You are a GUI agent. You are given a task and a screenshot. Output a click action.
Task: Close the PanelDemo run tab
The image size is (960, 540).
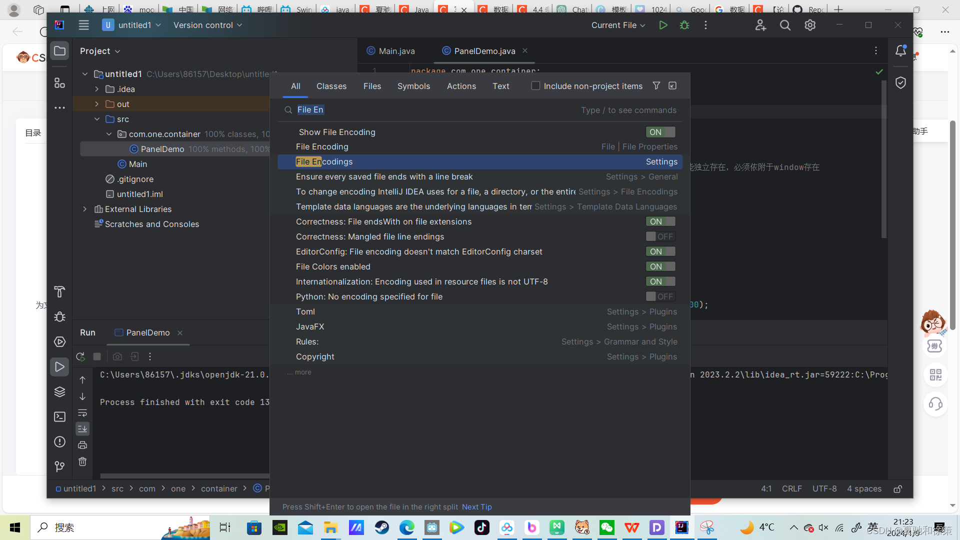(180, 333)
